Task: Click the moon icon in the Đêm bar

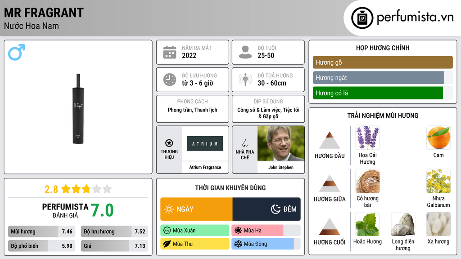Action: (x=276, y=209)
